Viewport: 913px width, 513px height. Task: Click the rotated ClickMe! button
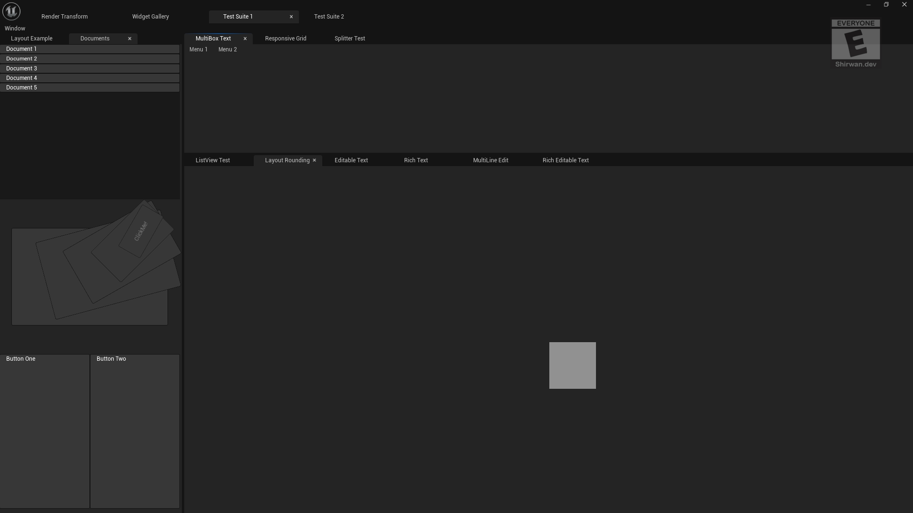[141, 231]
